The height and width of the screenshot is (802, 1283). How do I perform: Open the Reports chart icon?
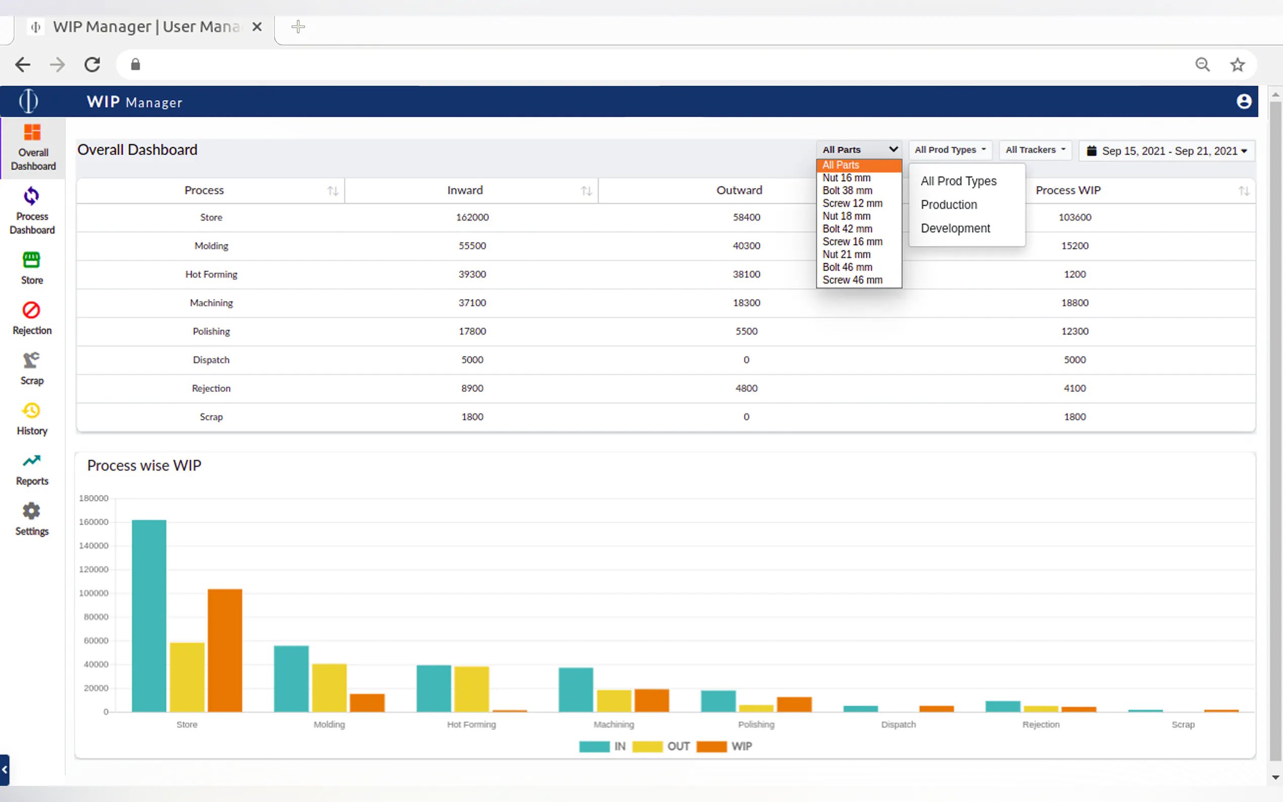pyautogui.click(x=31, y=461)
